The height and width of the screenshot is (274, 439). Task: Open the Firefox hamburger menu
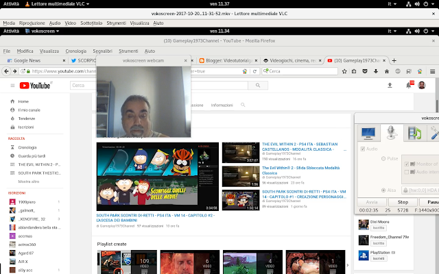click(x=432, y=71)
